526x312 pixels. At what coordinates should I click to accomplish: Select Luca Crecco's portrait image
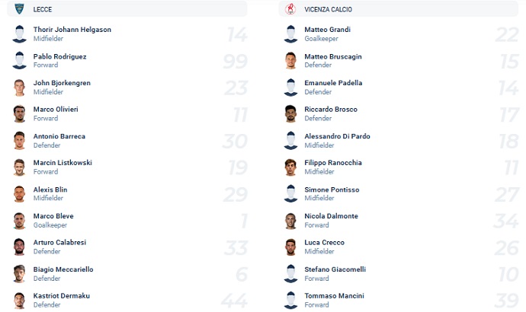pos(290,247)
